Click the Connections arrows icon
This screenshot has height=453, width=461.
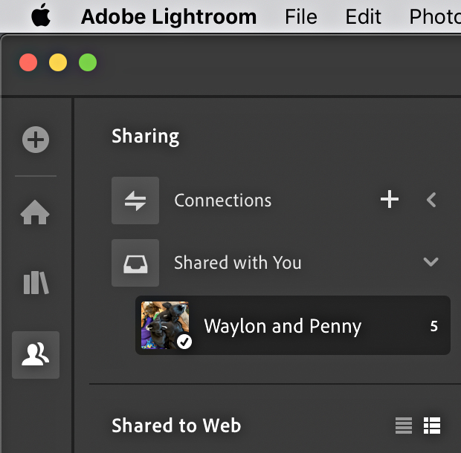[x=135, y=201]
